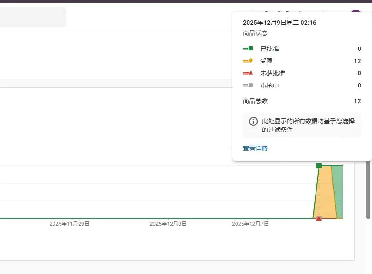Click the vertical scrollbar on right edge
The image size is (372, 274).
click(369, 187)
